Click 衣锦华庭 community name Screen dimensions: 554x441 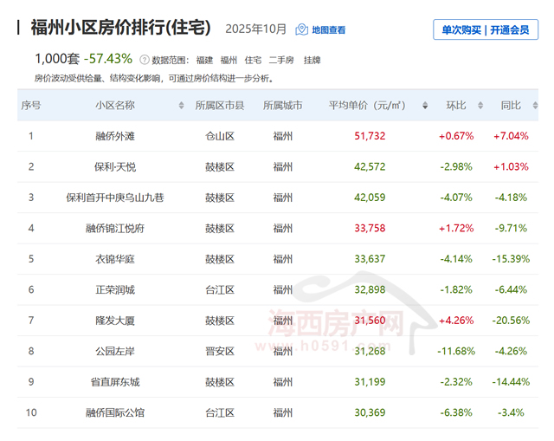click(x=115, y=259)
